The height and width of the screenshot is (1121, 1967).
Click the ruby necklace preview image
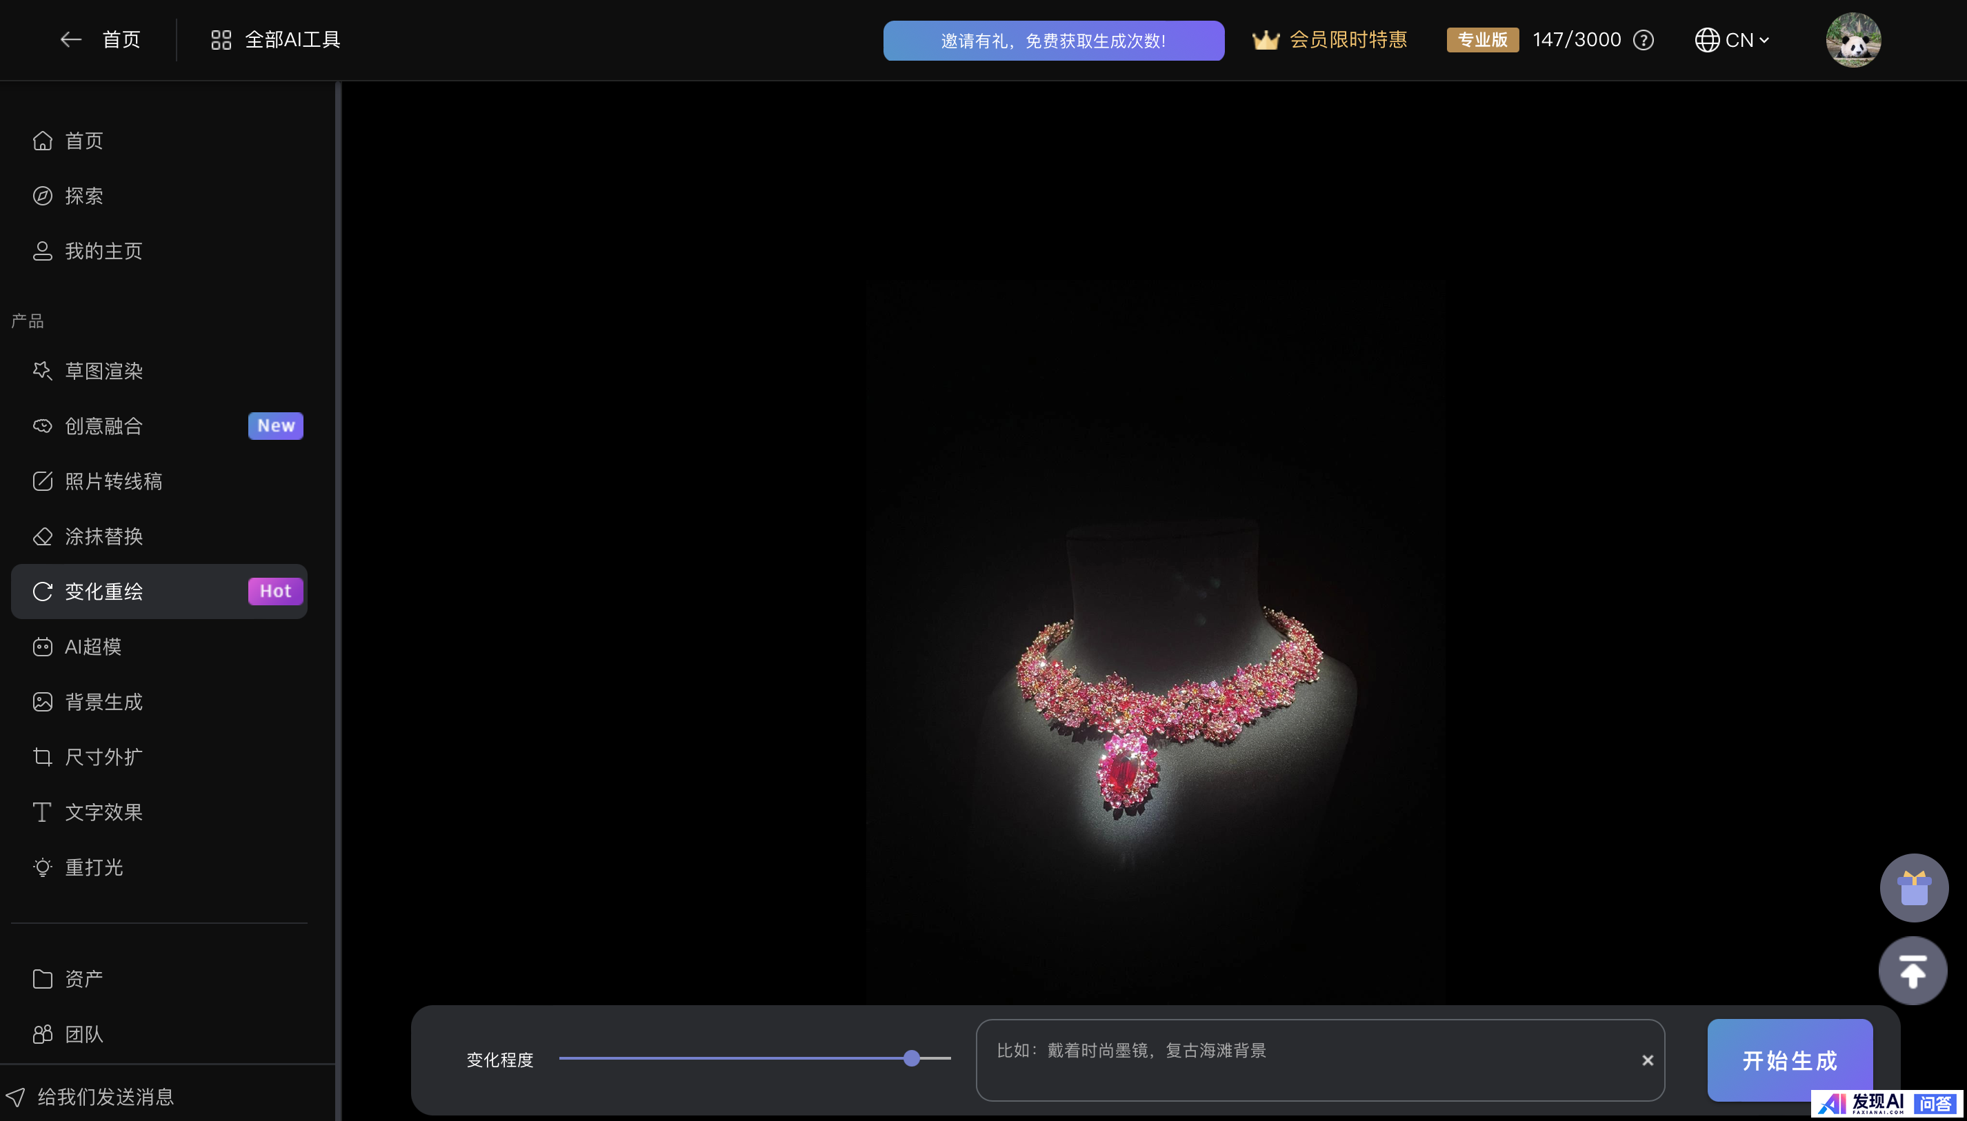point(1154,643)
